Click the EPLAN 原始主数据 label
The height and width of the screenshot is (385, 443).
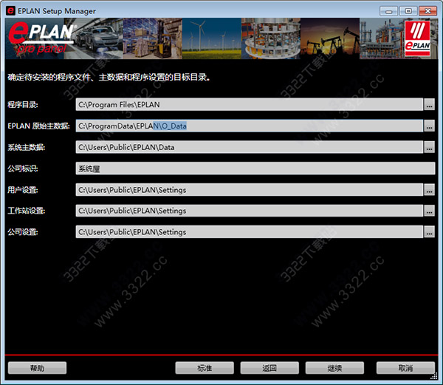tap(38, 126)
